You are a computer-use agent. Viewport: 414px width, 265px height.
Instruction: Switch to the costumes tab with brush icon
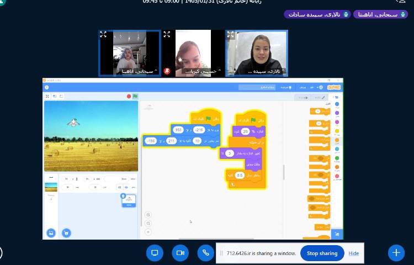(x=320, y=98)
